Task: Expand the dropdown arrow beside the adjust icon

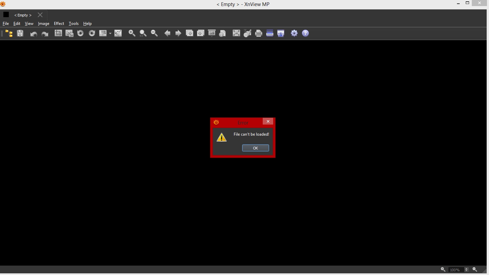Action: [110, 33]
